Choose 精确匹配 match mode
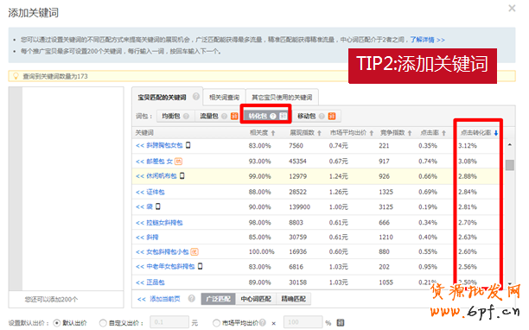529x330 pixels. [x=294, y=299]
